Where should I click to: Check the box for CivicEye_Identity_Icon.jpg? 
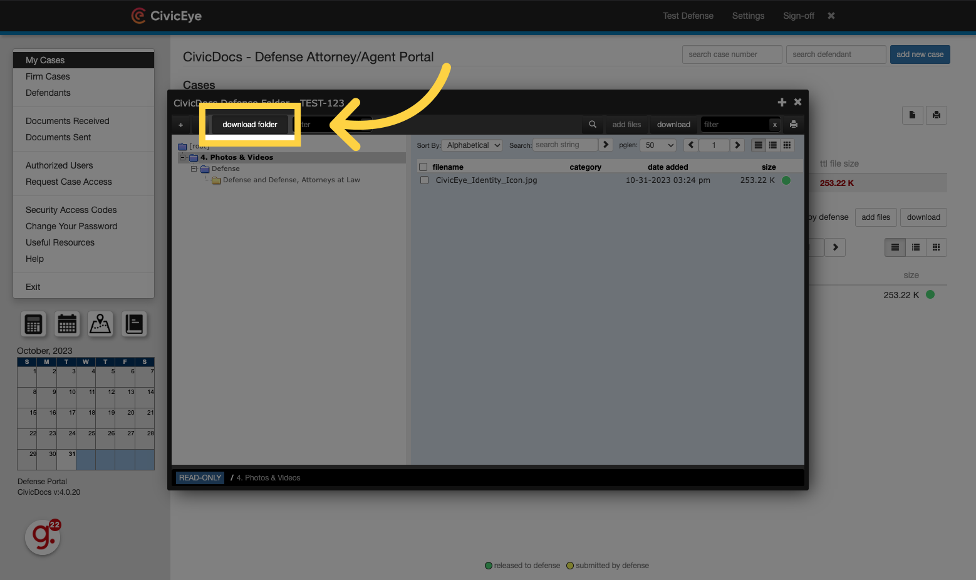coord(425,180)
